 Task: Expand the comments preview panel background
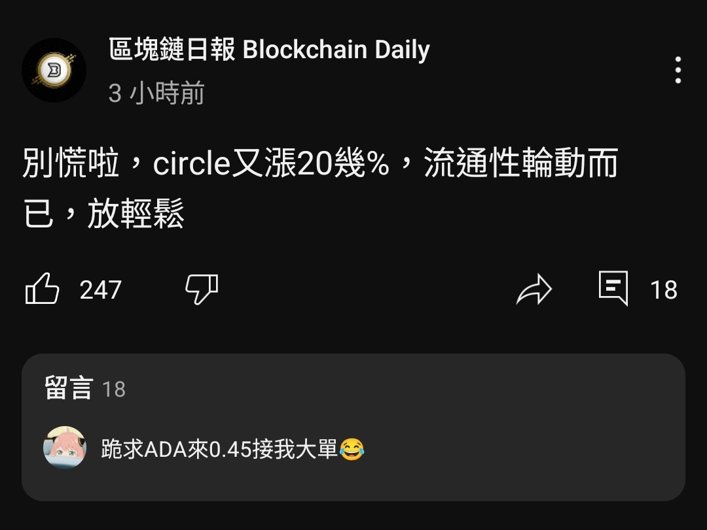click(x=353, y=427)
